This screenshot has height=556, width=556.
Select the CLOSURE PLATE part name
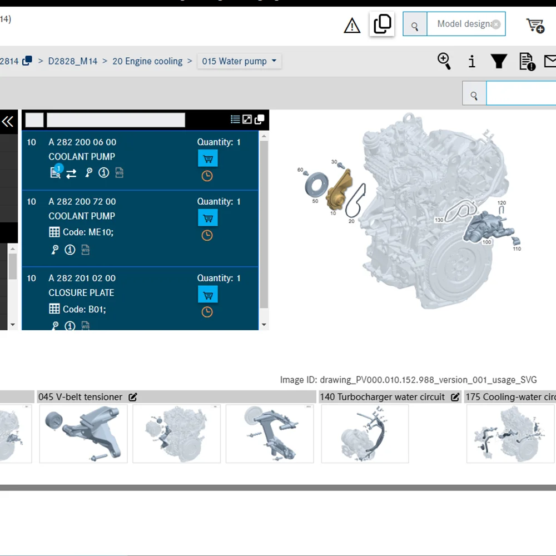pos(81,292)
